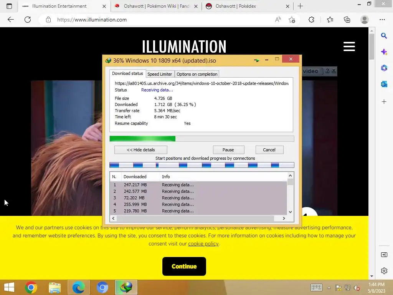The height and width of the screenshot is (295, 393).
Task: Open the Microsoft 365 sidebar icon
Action: (384, 68)
